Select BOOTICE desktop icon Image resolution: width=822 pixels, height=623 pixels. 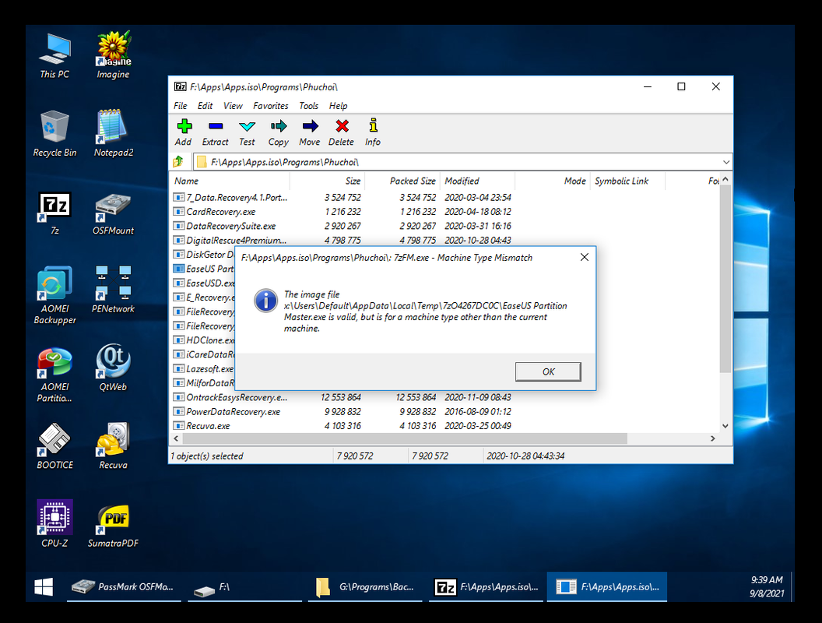54,446
